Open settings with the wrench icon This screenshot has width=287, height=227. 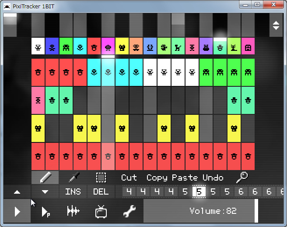click(129, 211)
